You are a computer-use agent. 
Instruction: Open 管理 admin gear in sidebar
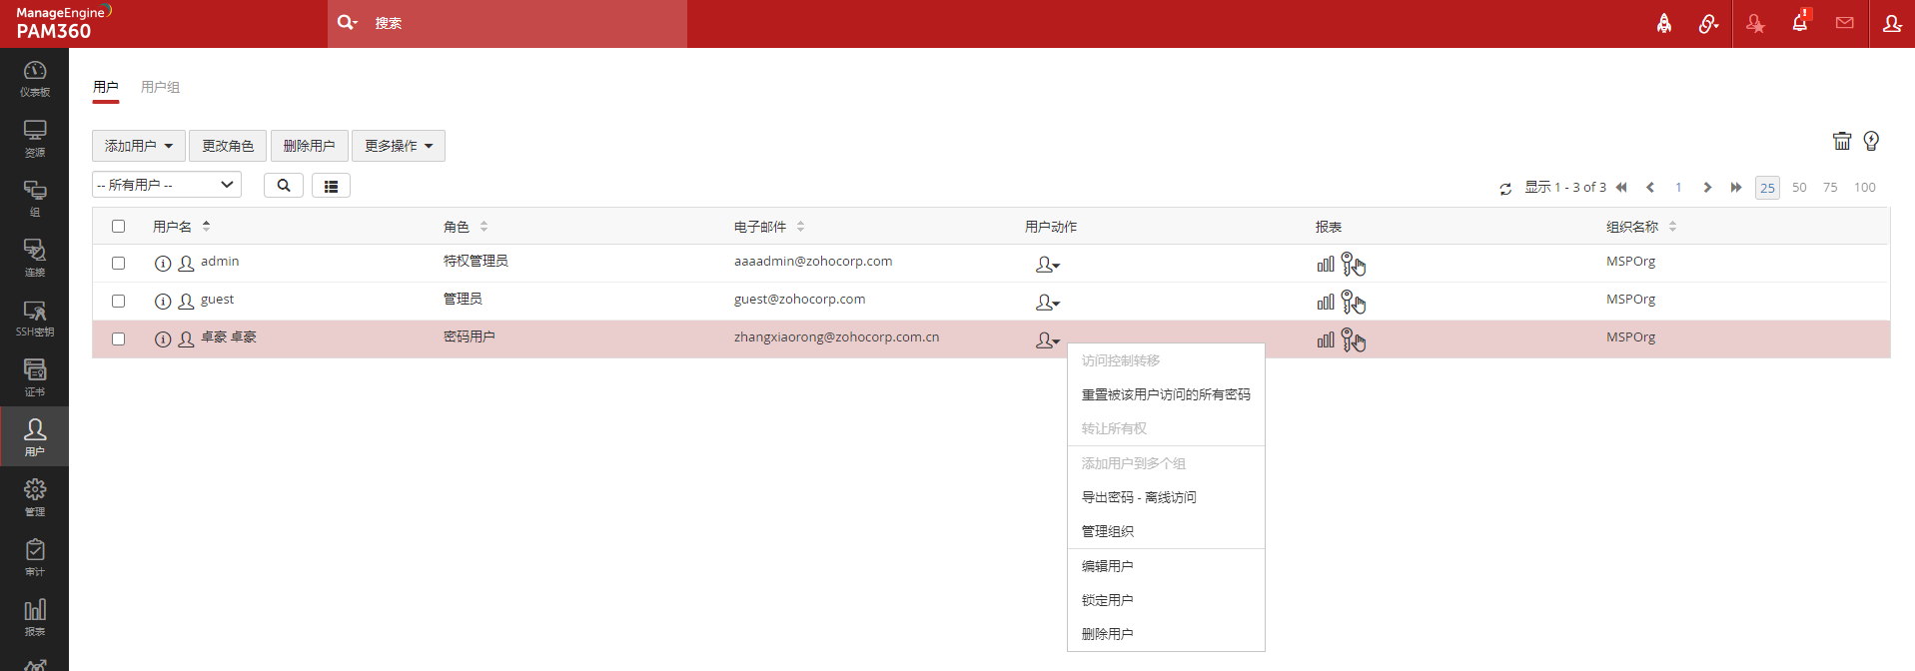[34, 497]
